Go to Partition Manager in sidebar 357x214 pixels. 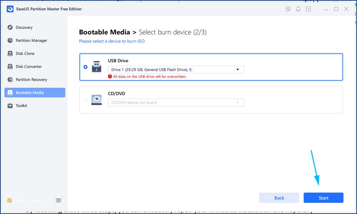point(35,40)
